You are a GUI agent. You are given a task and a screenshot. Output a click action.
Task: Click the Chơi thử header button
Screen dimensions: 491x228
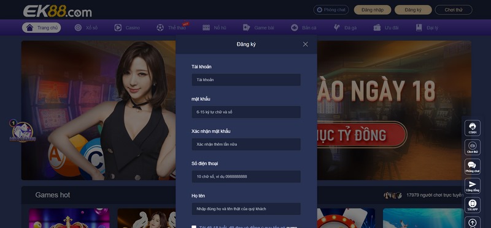(454, 10)
